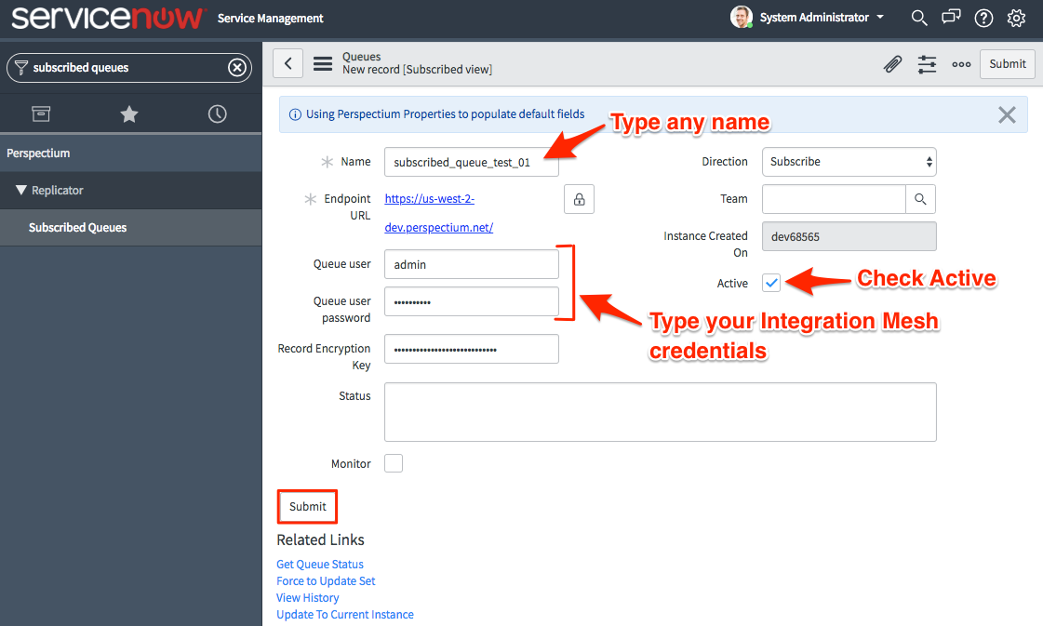Go back with the chevron button

(x=288, y=63)
